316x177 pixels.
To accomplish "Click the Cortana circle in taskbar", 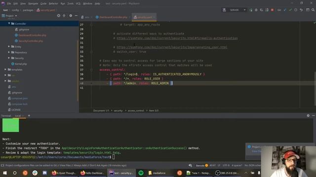I will 15,173.
